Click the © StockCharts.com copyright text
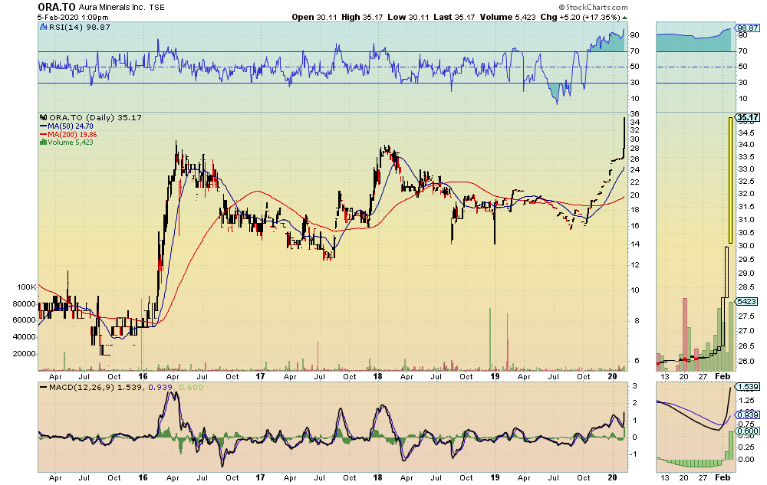Screen dimensions: 767x485 coord(593,8)
